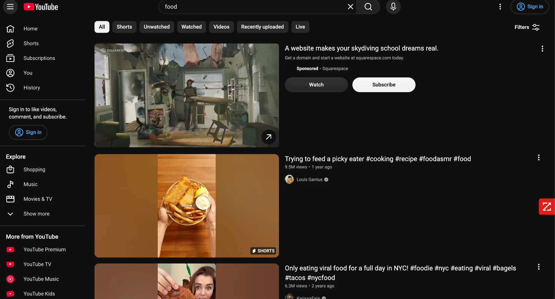Select the Recently uploaded chip
Image resolution: width=555 pixels, height=299 pixels.
tap(262, 27)
